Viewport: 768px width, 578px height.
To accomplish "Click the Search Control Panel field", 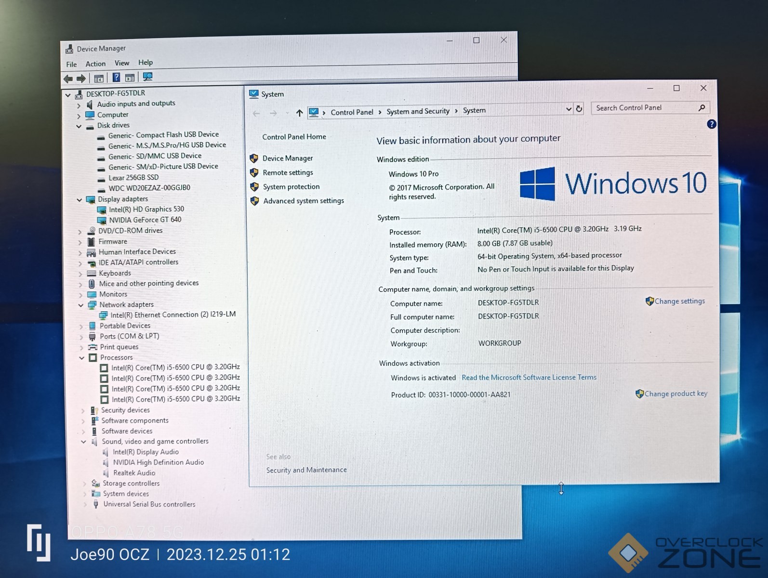I will point(650,108).
